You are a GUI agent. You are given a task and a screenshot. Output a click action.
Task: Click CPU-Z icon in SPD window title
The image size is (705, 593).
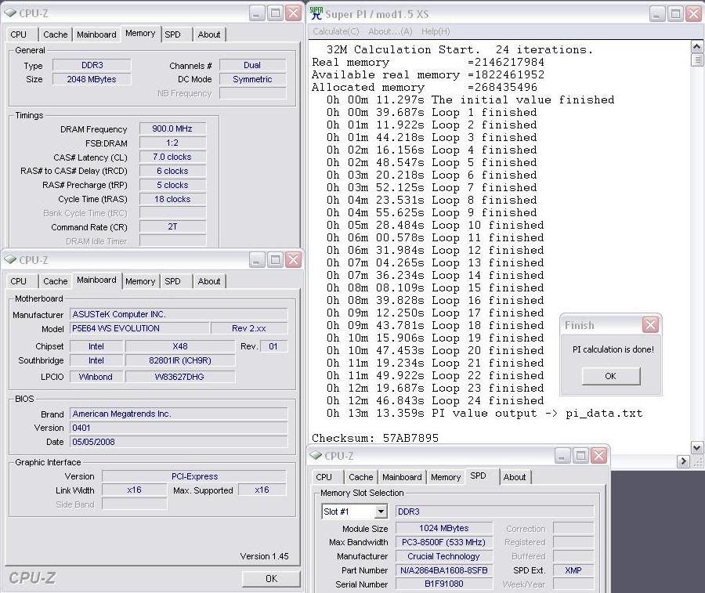click(x=316, y=455)
